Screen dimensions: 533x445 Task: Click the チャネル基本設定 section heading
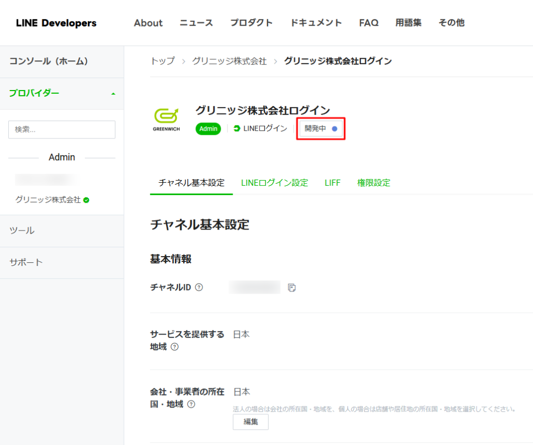pos(200,225)
